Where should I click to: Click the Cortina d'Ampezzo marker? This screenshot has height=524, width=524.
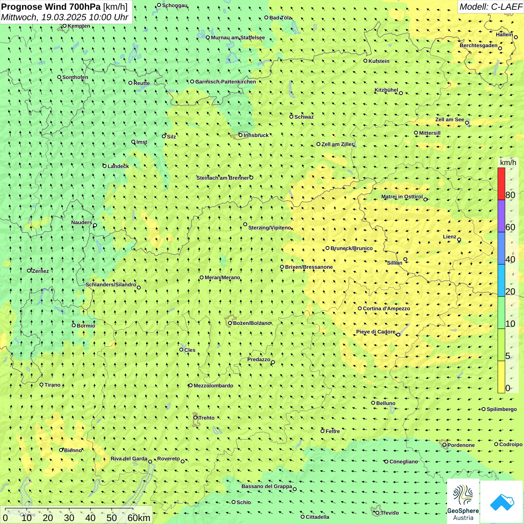360,308
